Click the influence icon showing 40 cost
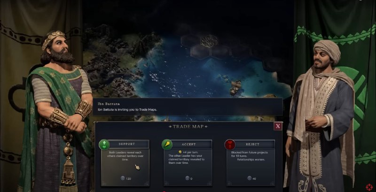 (250, 178)
